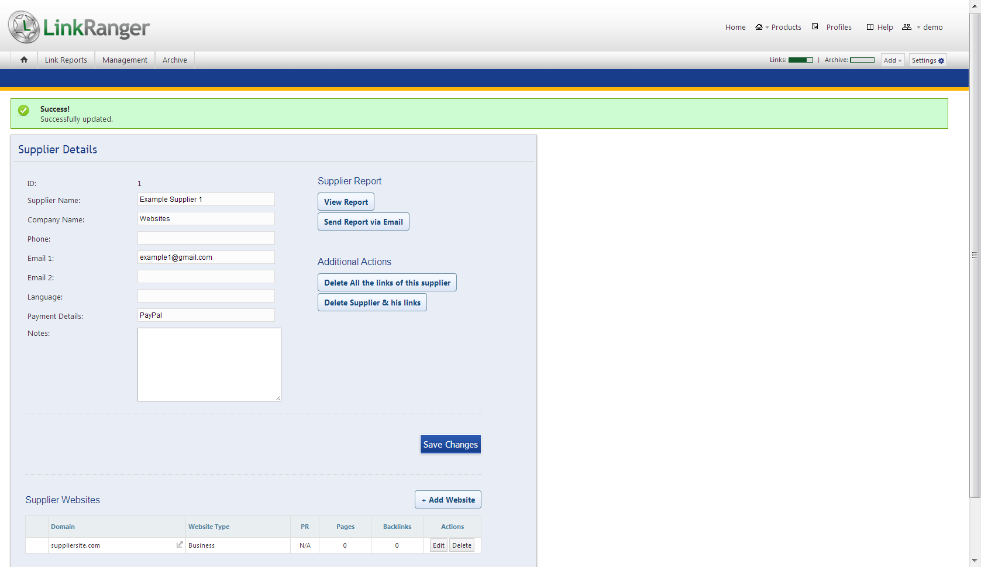This screenshot has height=567, width=981.
Task: Click the Links usage progress bar
Action: (x=800, y=60)
